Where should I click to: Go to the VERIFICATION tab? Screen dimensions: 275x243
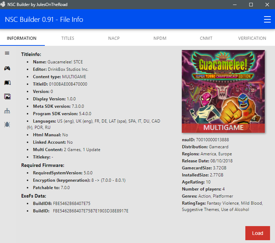(252, 38)
